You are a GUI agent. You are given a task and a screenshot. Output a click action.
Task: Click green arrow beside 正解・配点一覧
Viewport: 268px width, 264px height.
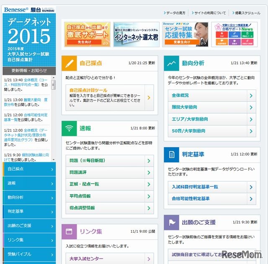tap(149, 185)
